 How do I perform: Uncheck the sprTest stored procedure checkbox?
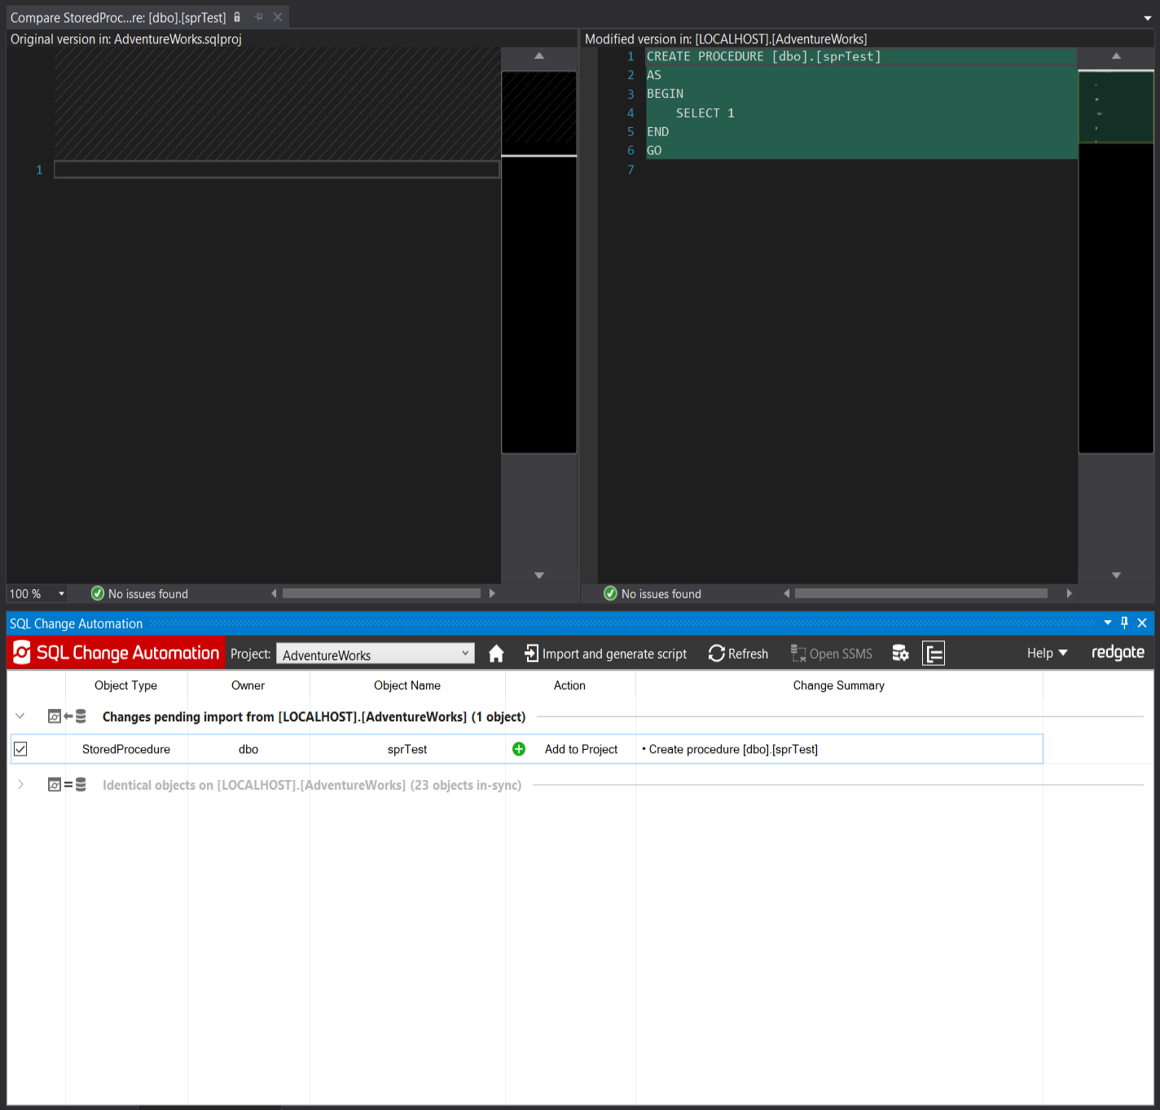point(21,749)
